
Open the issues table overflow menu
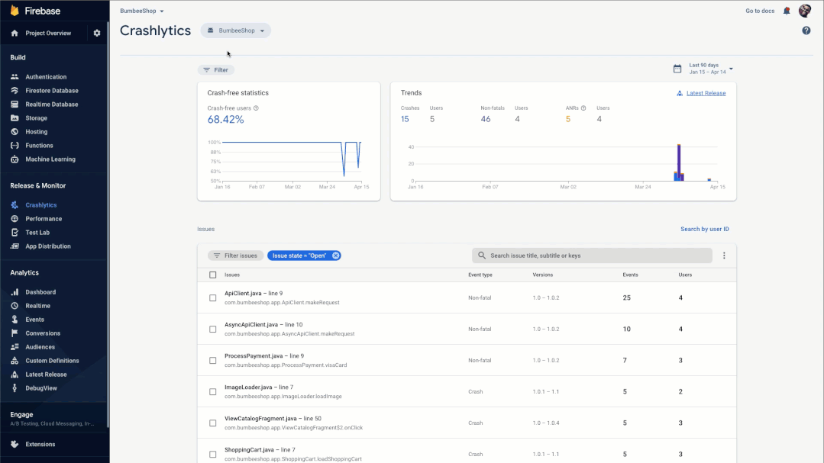pos(723,256)
